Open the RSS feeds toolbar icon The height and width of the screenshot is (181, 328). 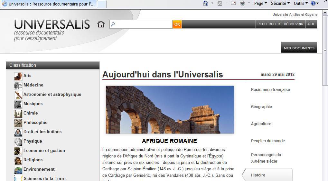coord(220,3)
